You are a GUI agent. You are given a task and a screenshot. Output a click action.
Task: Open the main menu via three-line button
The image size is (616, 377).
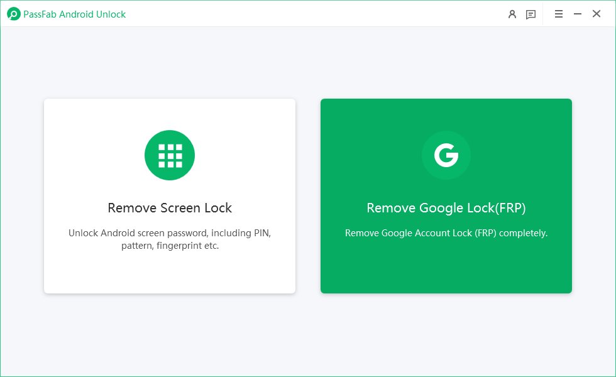coord(558,14)
